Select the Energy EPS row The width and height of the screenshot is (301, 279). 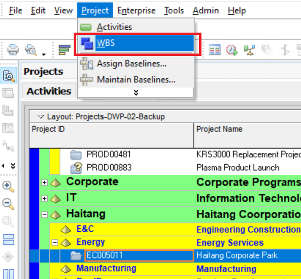tap(176, 242)
